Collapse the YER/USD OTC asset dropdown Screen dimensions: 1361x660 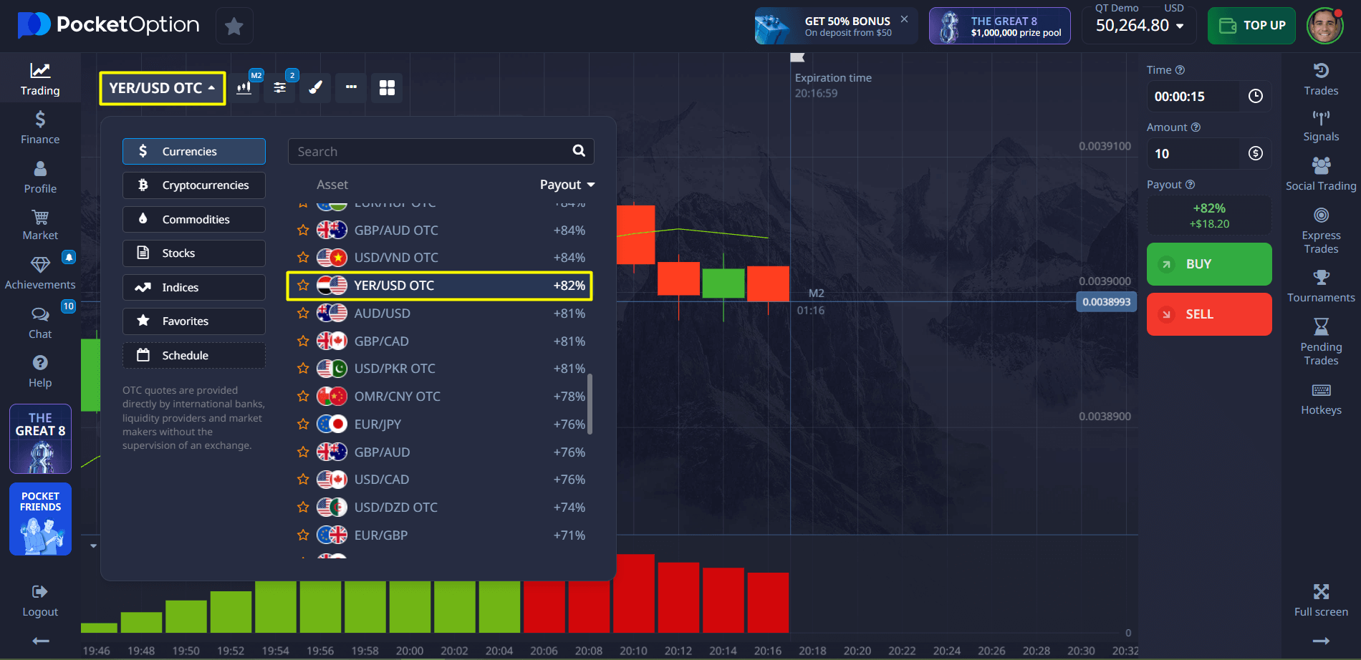point(162,88)
